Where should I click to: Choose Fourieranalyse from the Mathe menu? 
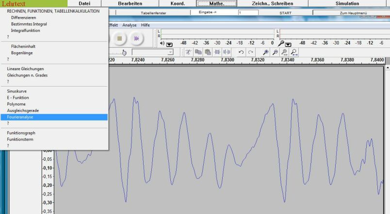coord(20,117)
